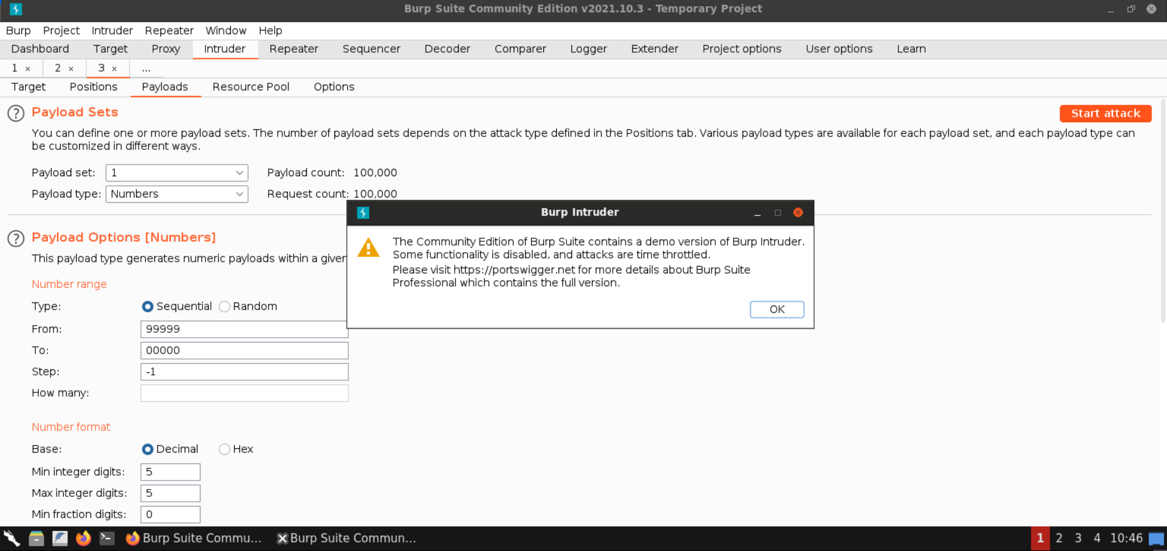Click the Start attack button
The width and height of the screenshot is (1167, 551).
point(1105,114)
